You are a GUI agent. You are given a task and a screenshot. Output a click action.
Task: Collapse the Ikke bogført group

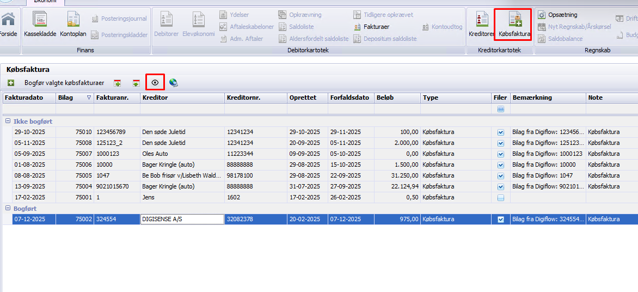click(8, 121)
